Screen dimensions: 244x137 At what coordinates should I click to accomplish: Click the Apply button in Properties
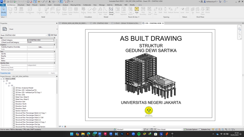click(x=53, y=73)
